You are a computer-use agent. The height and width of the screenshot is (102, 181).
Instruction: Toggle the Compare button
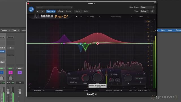(51, 11)
